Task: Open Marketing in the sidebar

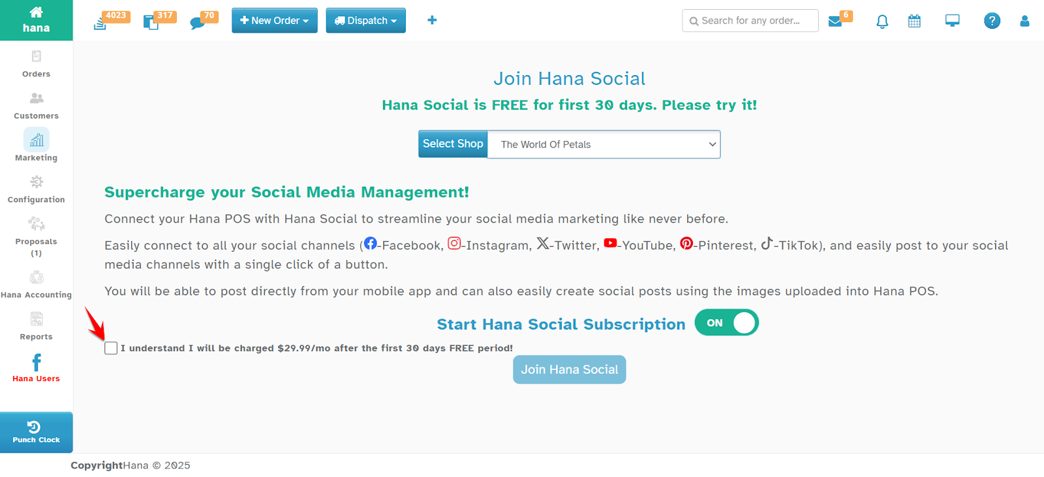Action: pos(37,146)
